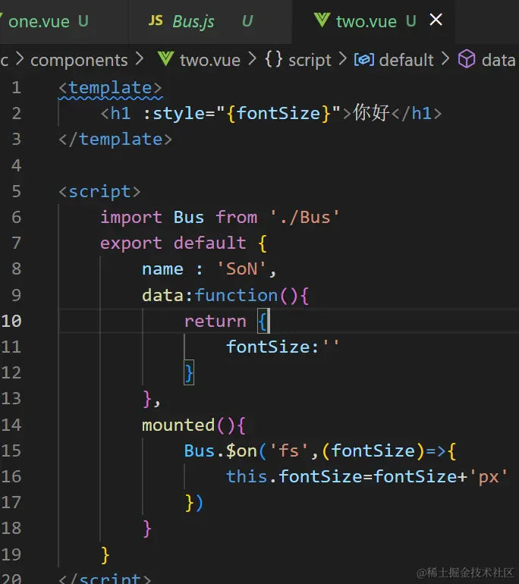Click './Bus' import path string
This screenshot has height=584, width=519.
click(304, 218)
